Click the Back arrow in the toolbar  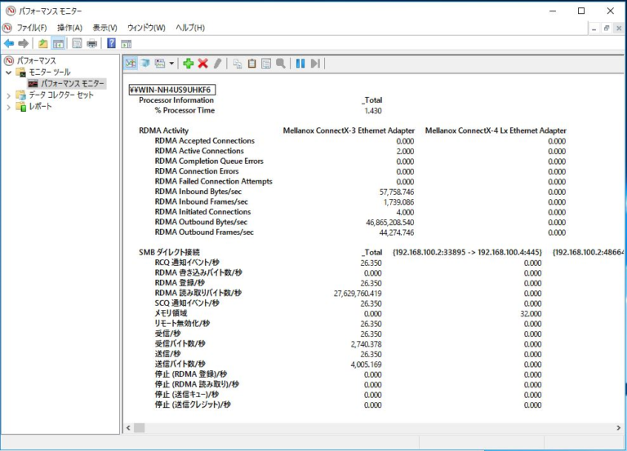pos(9,43)
